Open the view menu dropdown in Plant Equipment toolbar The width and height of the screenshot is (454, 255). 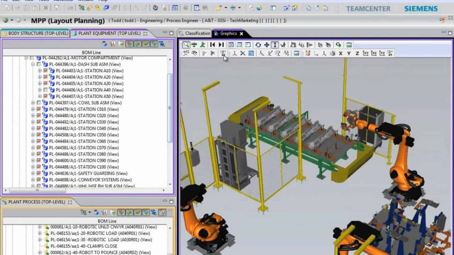[x=170, y=43]
